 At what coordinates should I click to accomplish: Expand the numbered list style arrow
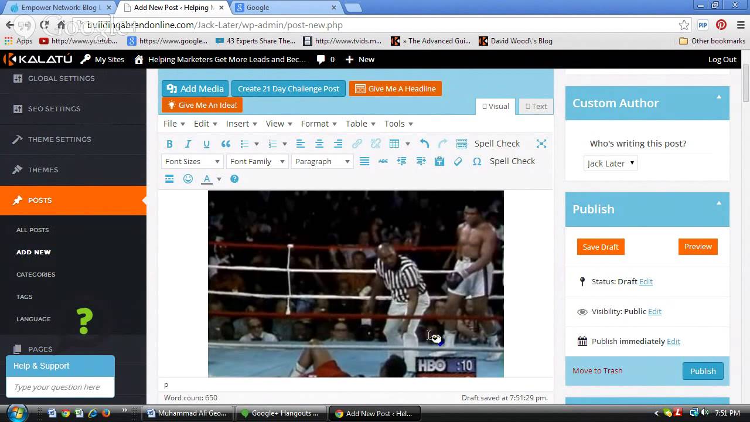(285, 144)
